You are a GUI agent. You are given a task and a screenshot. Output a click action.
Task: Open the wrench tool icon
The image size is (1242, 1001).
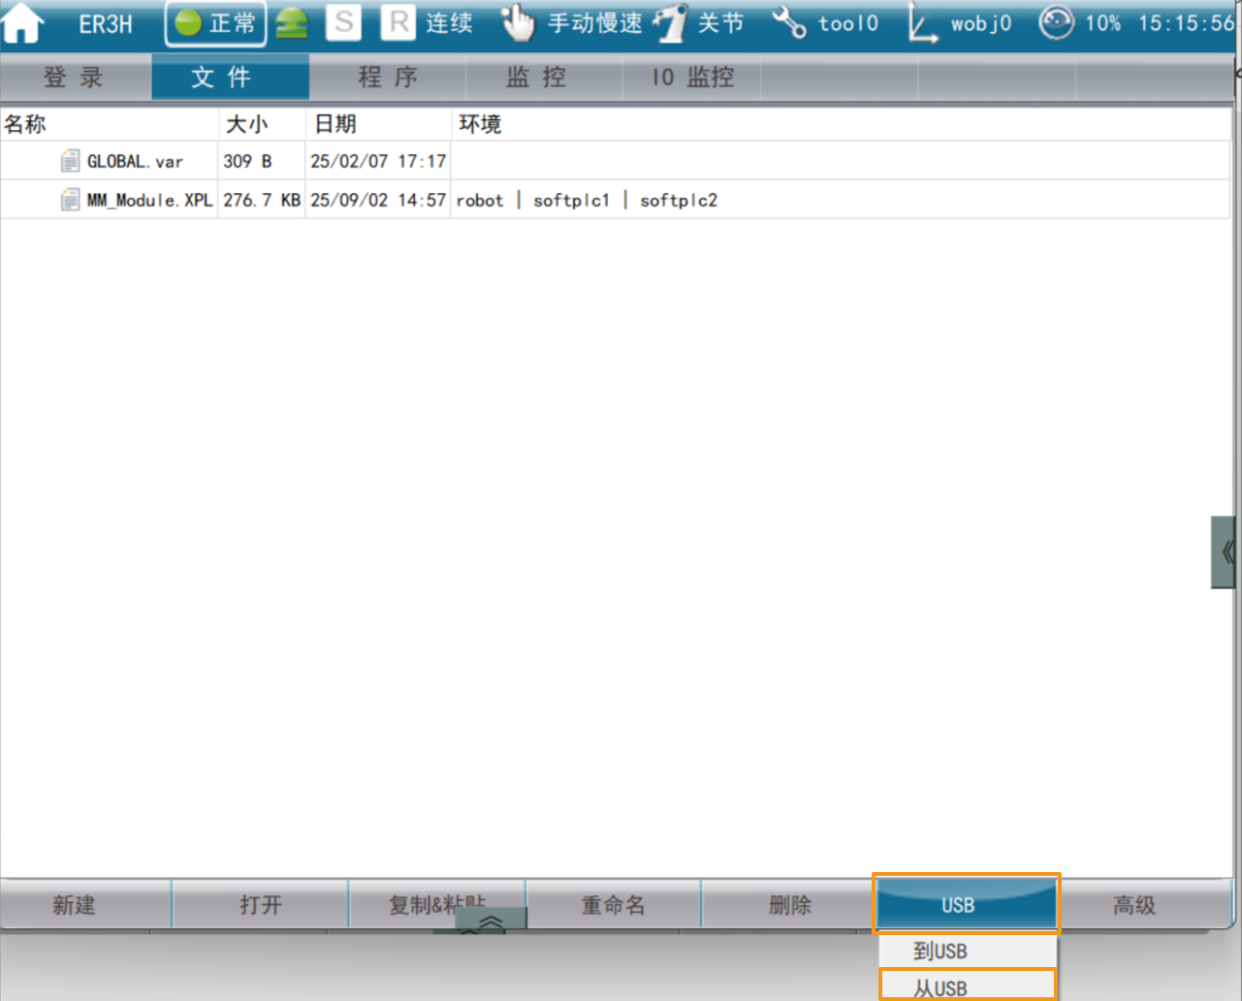click(x=788, y=23)
